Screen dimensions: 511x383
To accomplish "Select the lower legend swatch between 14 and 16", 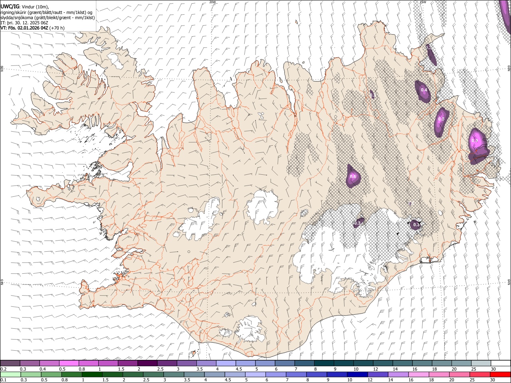I will click(x=398, y=374).
